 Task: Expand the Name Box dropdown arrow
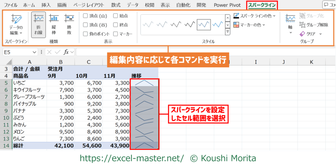34,52
